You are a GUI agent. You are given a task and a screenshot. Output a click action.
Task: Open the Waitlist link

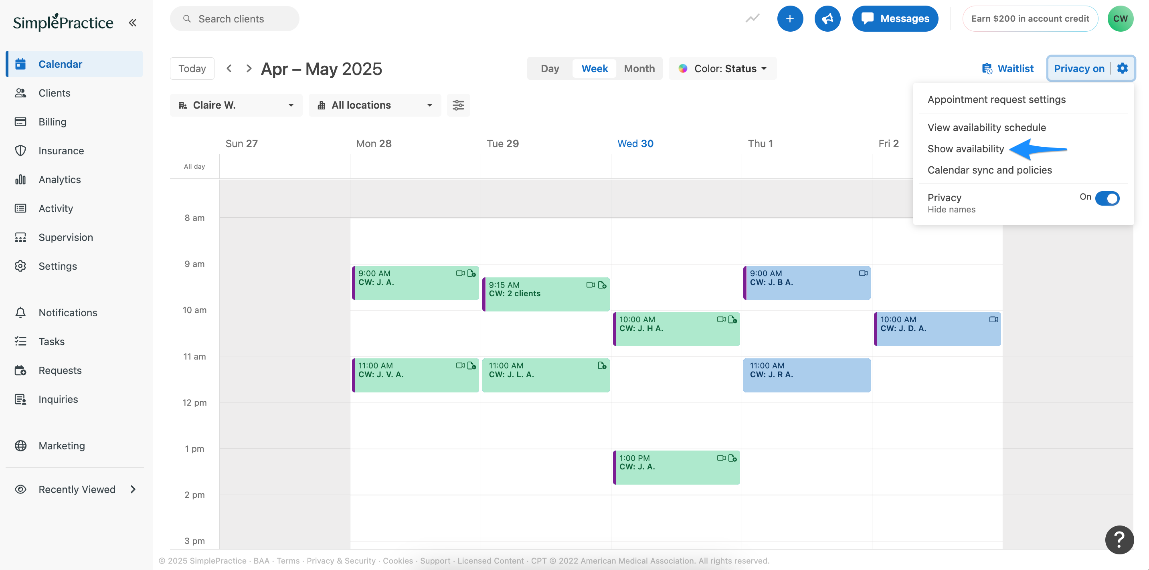coord(1007,68)
